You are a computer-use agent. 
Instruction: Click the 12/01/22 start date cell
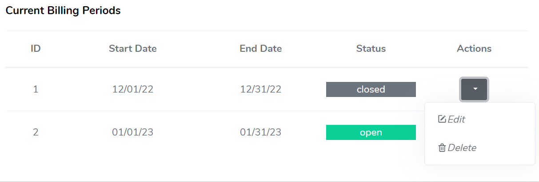(132, 89)
